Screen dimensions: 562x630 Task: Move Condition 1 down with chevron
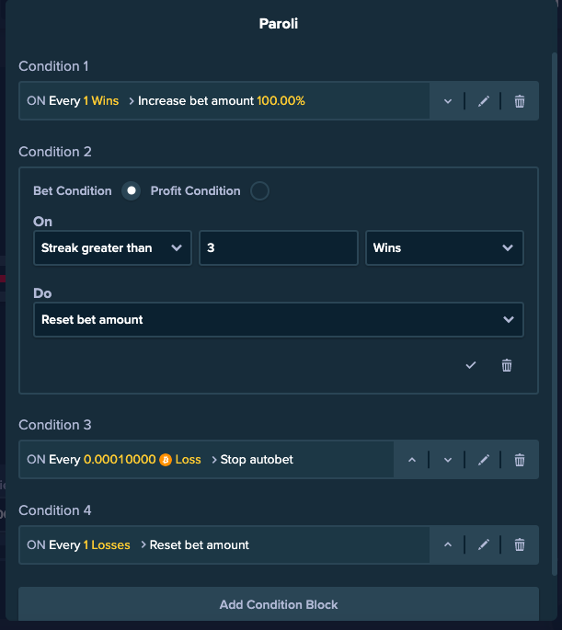[448, 101]
